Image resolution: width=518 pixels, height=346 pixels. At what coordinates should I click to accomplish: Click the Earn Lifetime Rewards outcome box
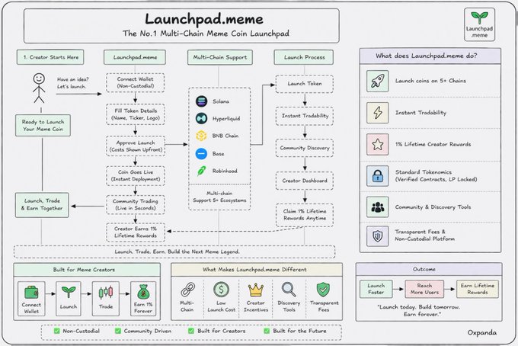tap(477, 289)
